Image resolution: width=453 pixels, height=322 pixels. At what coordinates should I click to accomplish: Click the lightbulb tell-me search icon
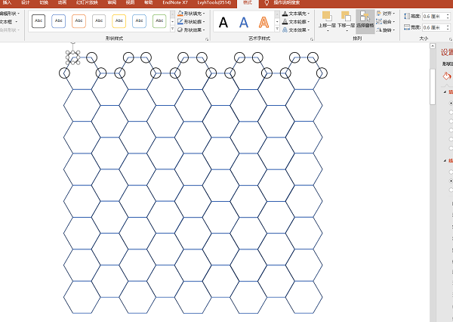pos(267,3)
